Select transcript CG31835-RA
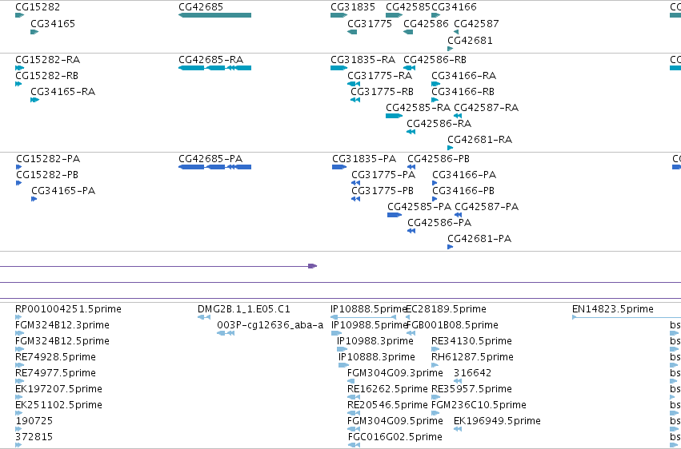The width and height of the screenshot is (681, 449). pos(338,68)
